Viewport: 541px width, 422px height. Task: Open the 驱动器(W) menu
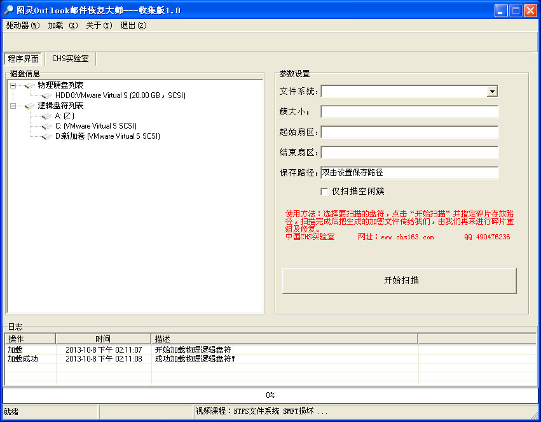point(23,25)
